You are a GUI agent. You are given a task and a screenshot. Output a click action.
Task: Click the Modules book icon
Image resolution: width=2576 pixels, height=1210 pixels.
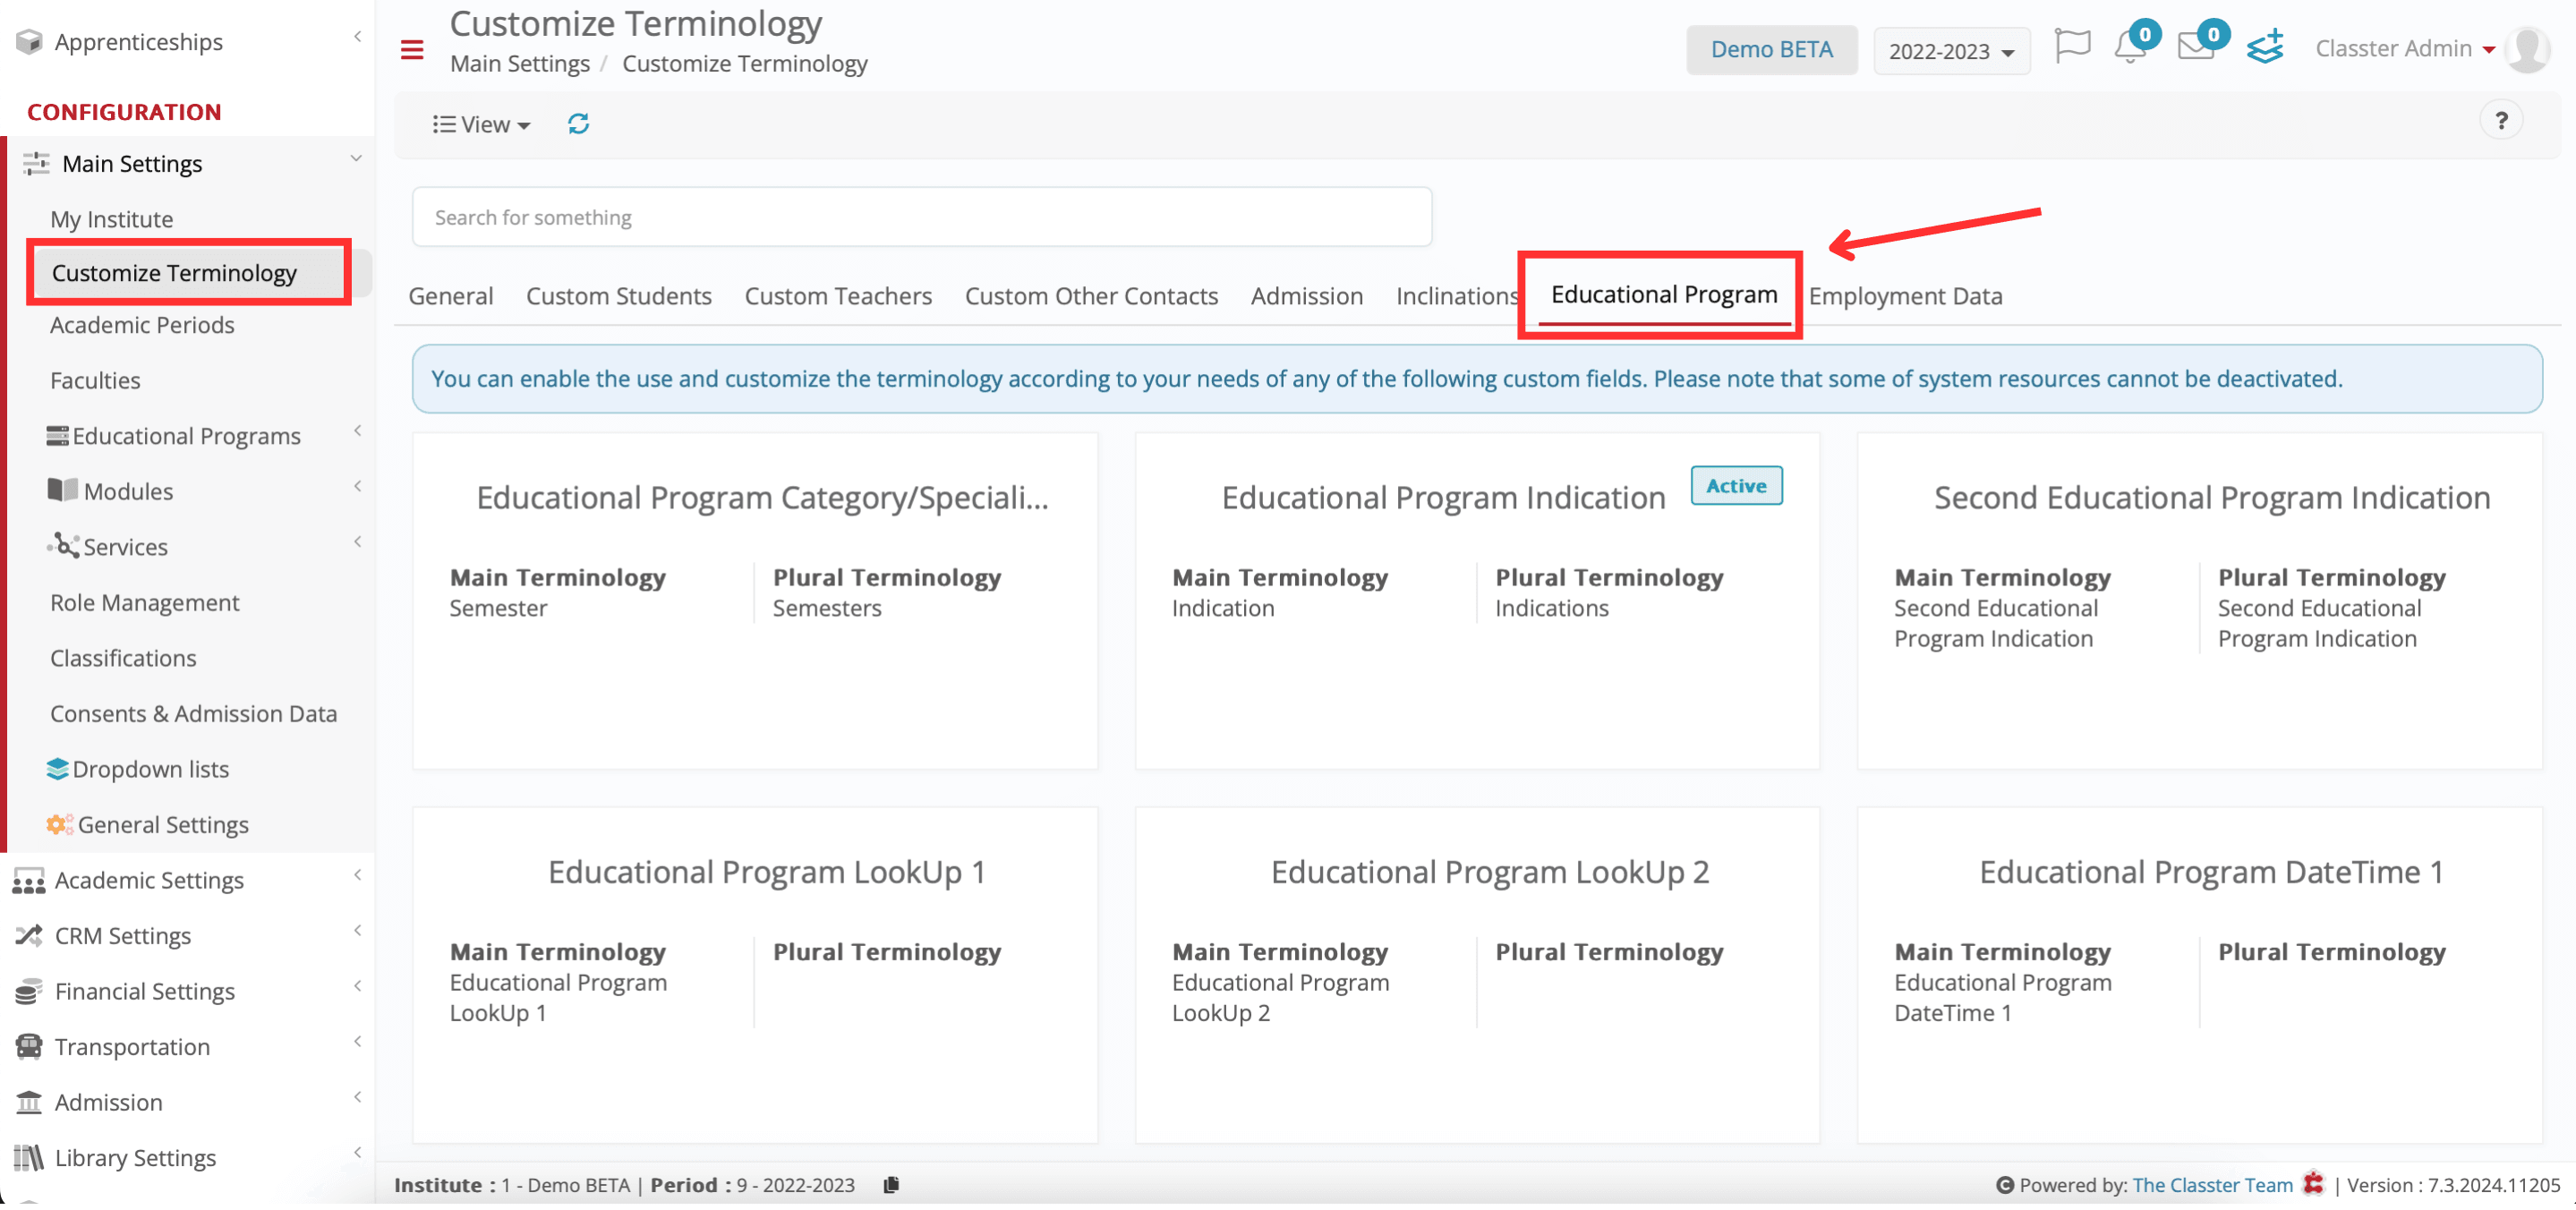(62, 490)
